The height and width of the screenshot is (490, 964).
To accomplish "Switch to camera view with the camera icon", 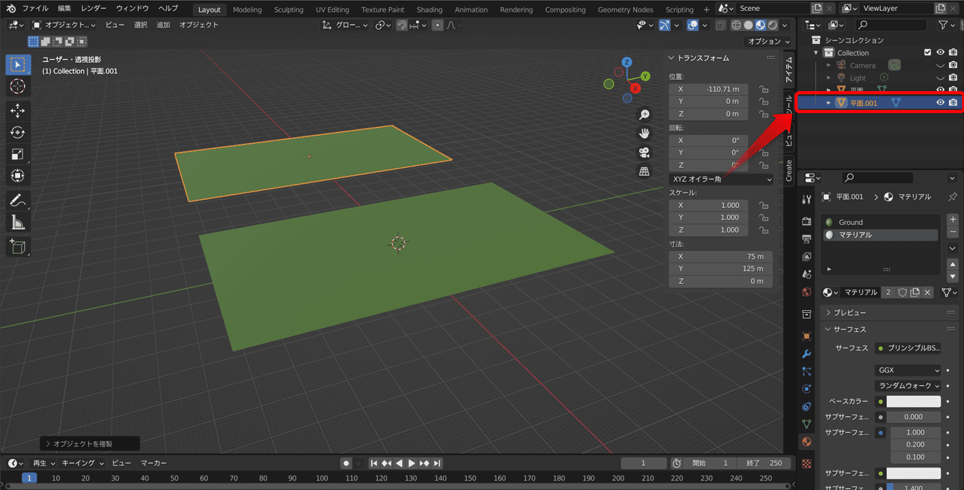I will pyautogui.click(x=644, y=152).
